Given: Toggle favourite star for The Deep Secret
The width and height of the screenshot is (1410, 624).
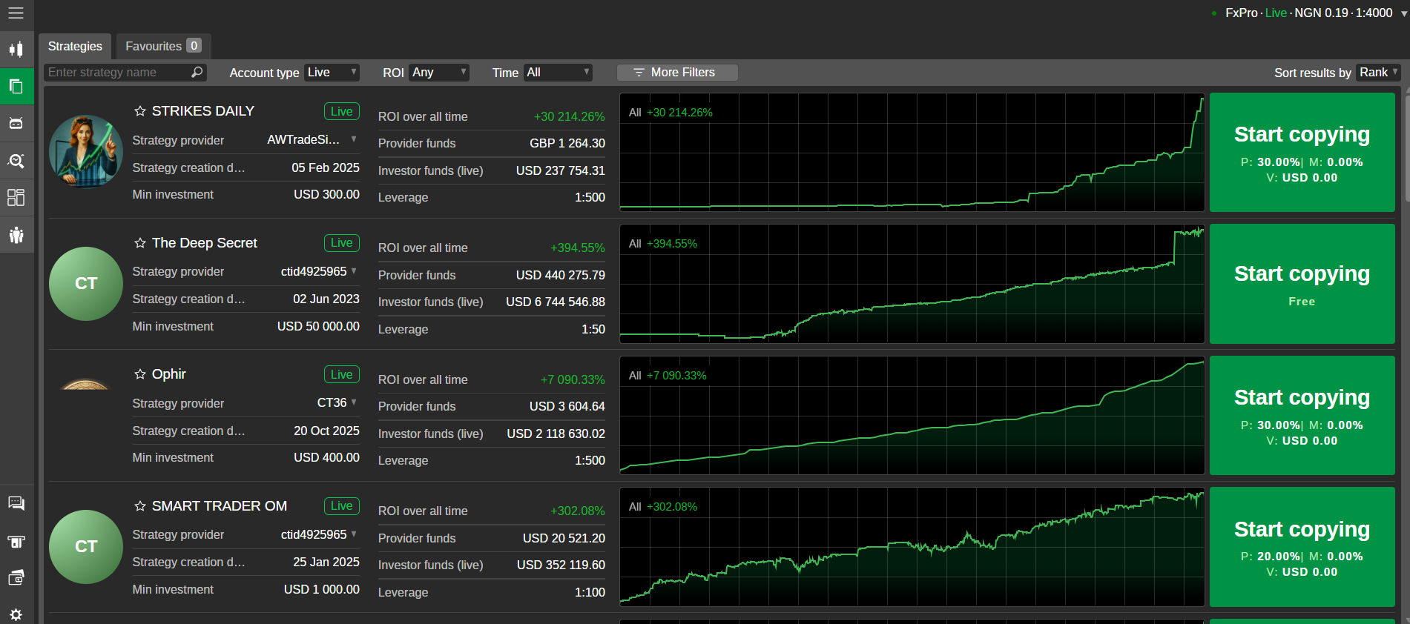Looking at the screenshot, I should coord(140,243).
